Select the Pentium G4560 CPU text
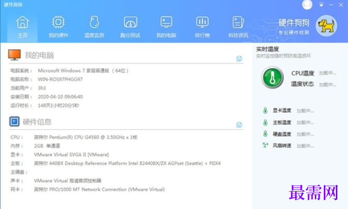The image size is (348, 209). (85, 137)
